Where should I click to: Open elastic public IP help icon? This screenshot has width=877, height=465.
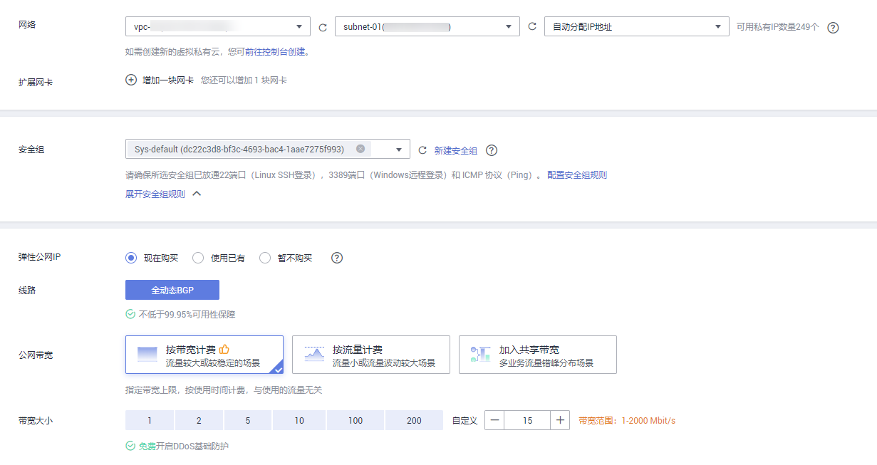[x=338, y=258]
